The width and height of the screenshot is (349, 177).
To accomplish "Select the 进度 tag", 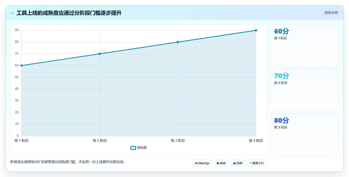I will pos(238,163).
